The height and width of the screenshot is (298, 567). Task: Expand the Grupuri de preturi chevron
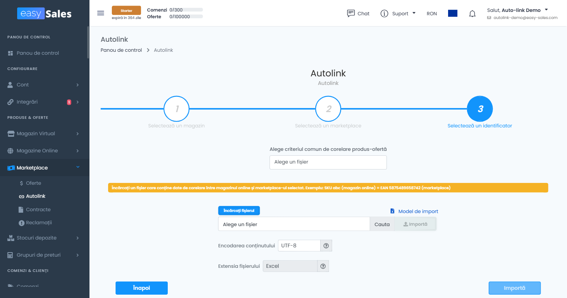(78, 255)
